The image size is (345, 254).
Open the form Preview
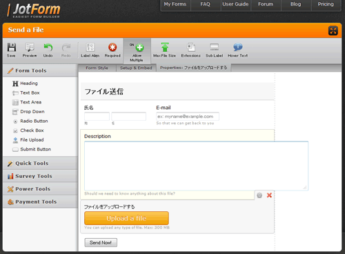coord(30,50)
